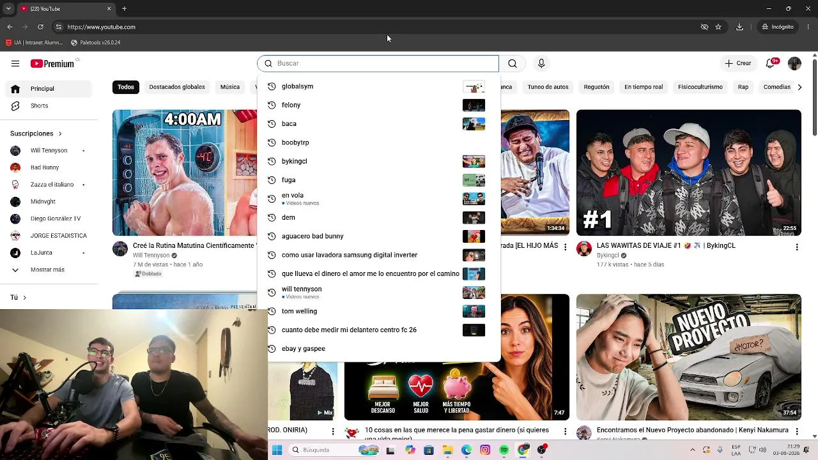Open the browser downloads icon

click(739, 27)
